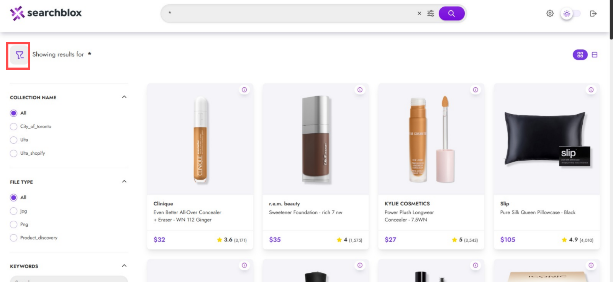Select Product_discovery file type
Screen dimensions: 613x282
coord(14,238)
